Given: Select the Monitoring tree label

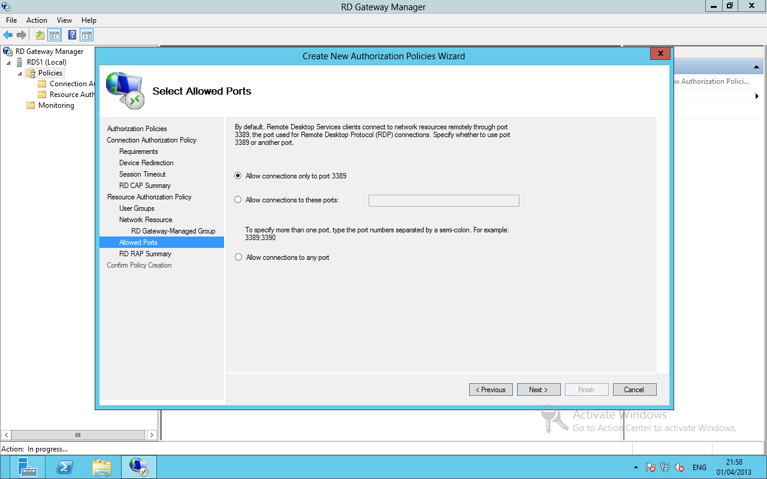Looking at the screenshot, I should (x=56, y=105).
